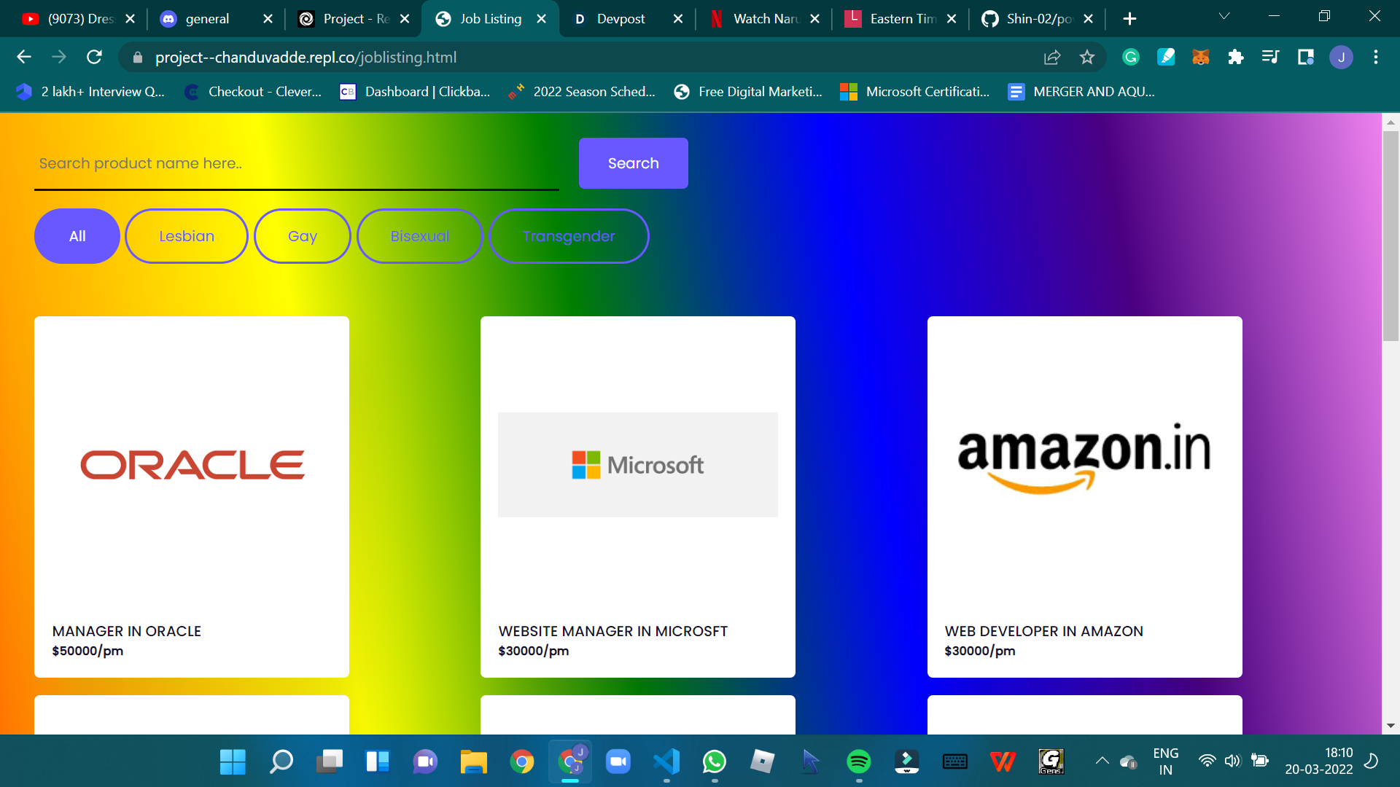Open the media control playlist icon
Screen dimensions: 1400x787
[1270, 57]
